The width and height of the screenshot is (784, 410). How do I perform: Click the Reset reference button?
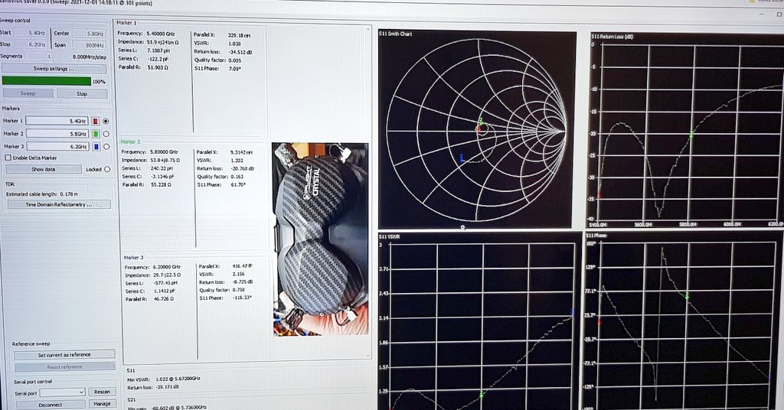[64, 366]
